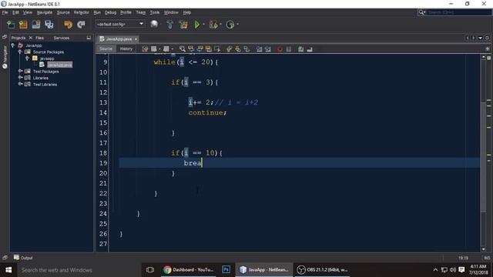Open the Tools menu
Screen dimensions: 493x277
pos(154,12)
